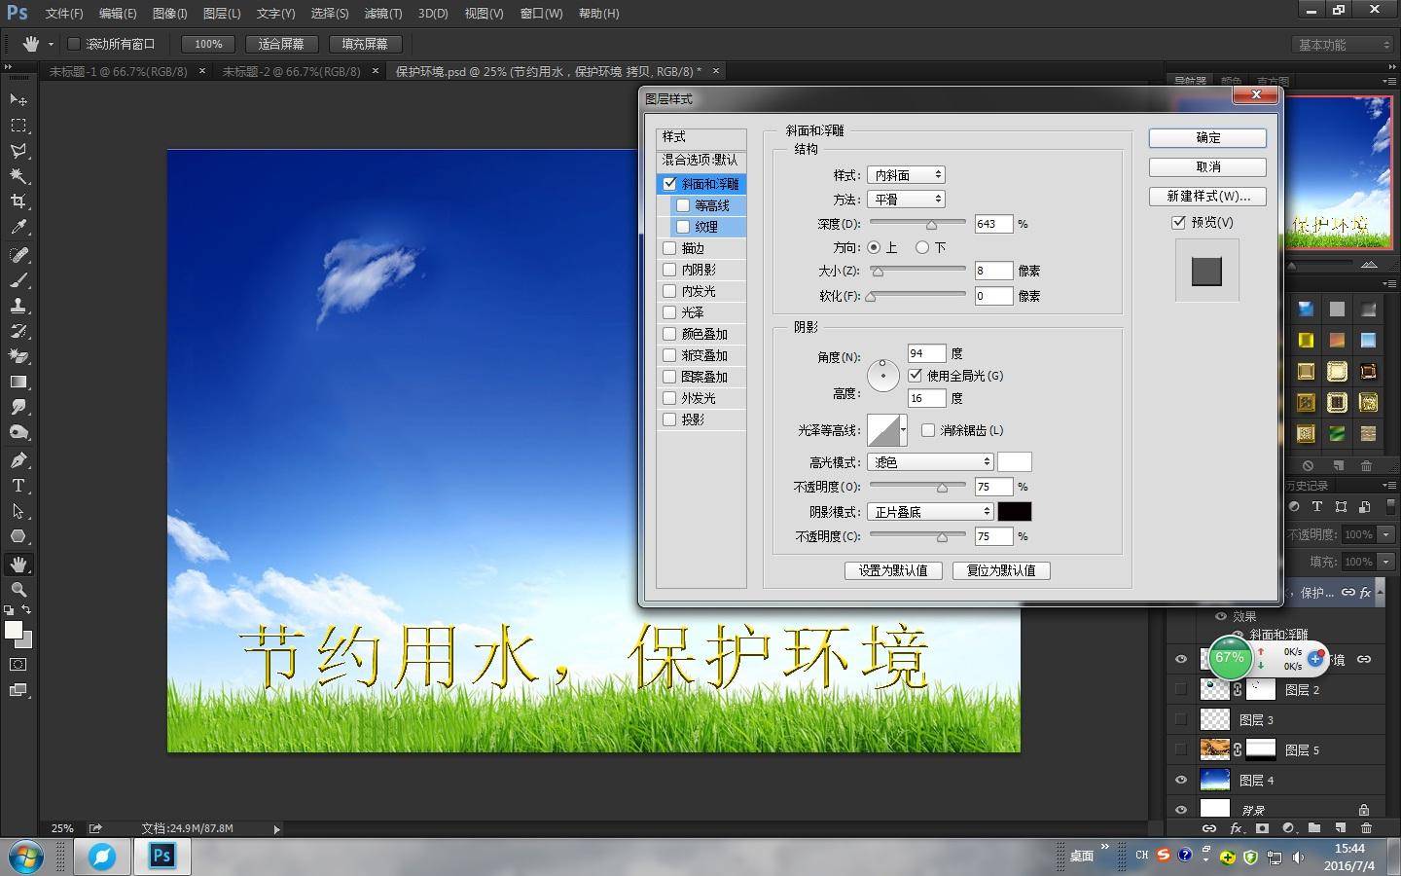Toggle visibility of 图层 4
1401x876 pixels.
[1181, 780]
